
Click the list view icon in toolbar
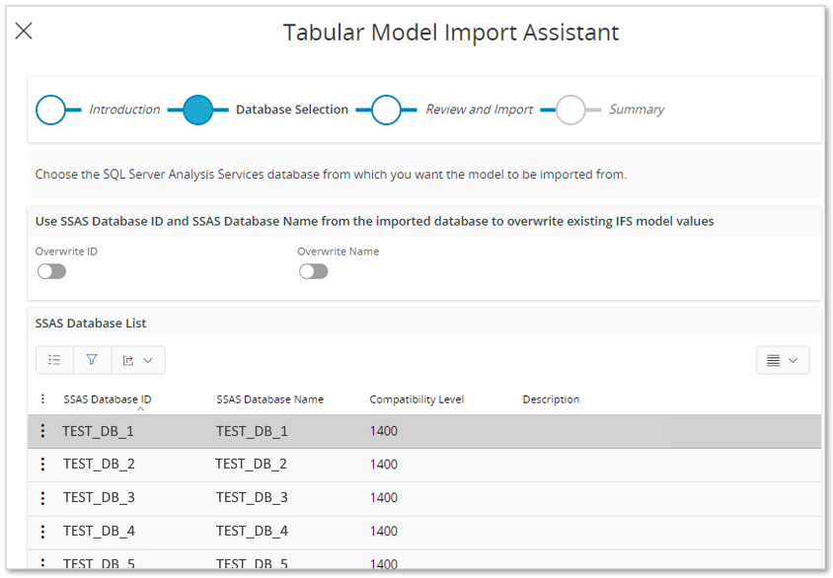tap(54, 360)
